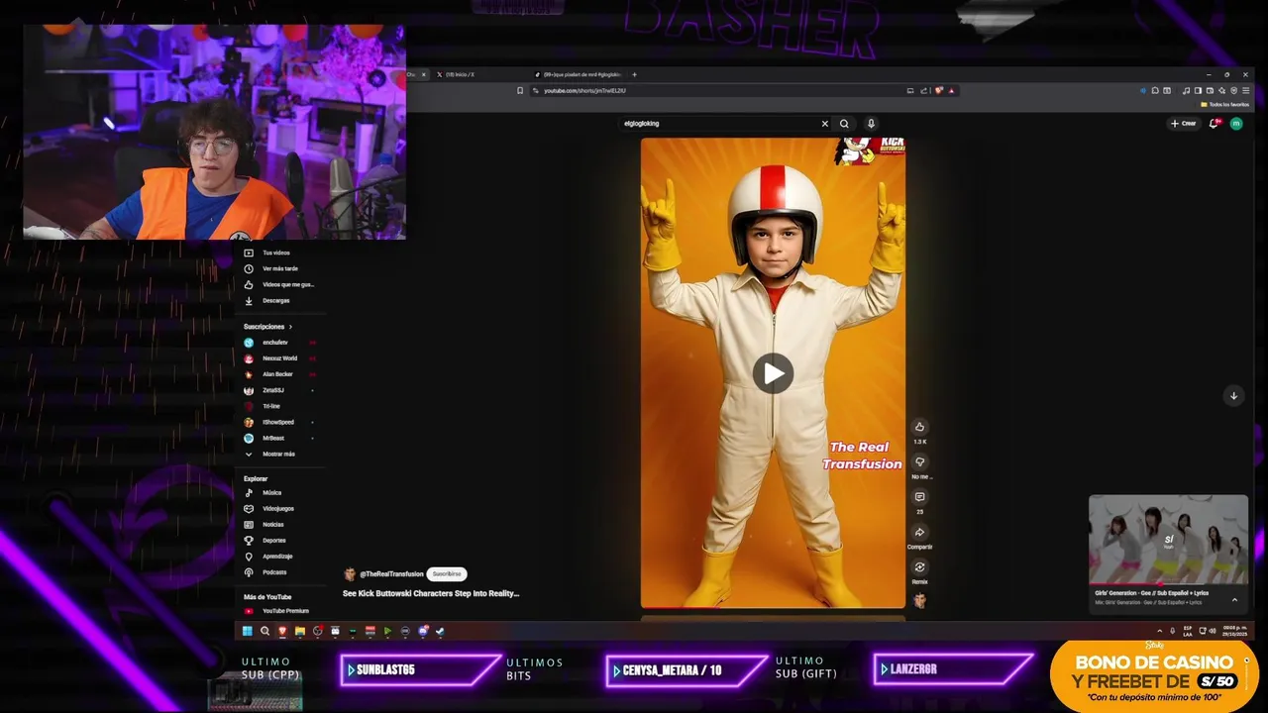1268x713 pixels.
Task: Open YouTube notifications bell
Action: [x=1214, y=124]
